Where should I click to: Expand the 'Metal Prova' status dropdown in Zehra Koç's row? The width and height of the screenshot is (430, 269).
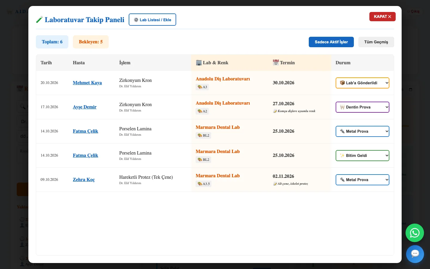click(363, 180)
